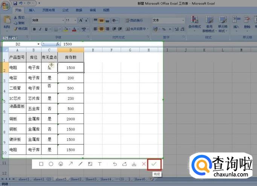Open the emoji sticker tool

pyautogui.click(x=61, y=164)
